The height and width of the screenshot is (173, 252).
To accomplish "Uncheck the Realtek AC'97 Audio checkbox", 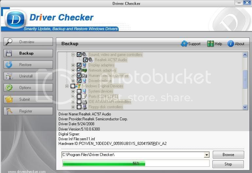I will coord(85,60).
